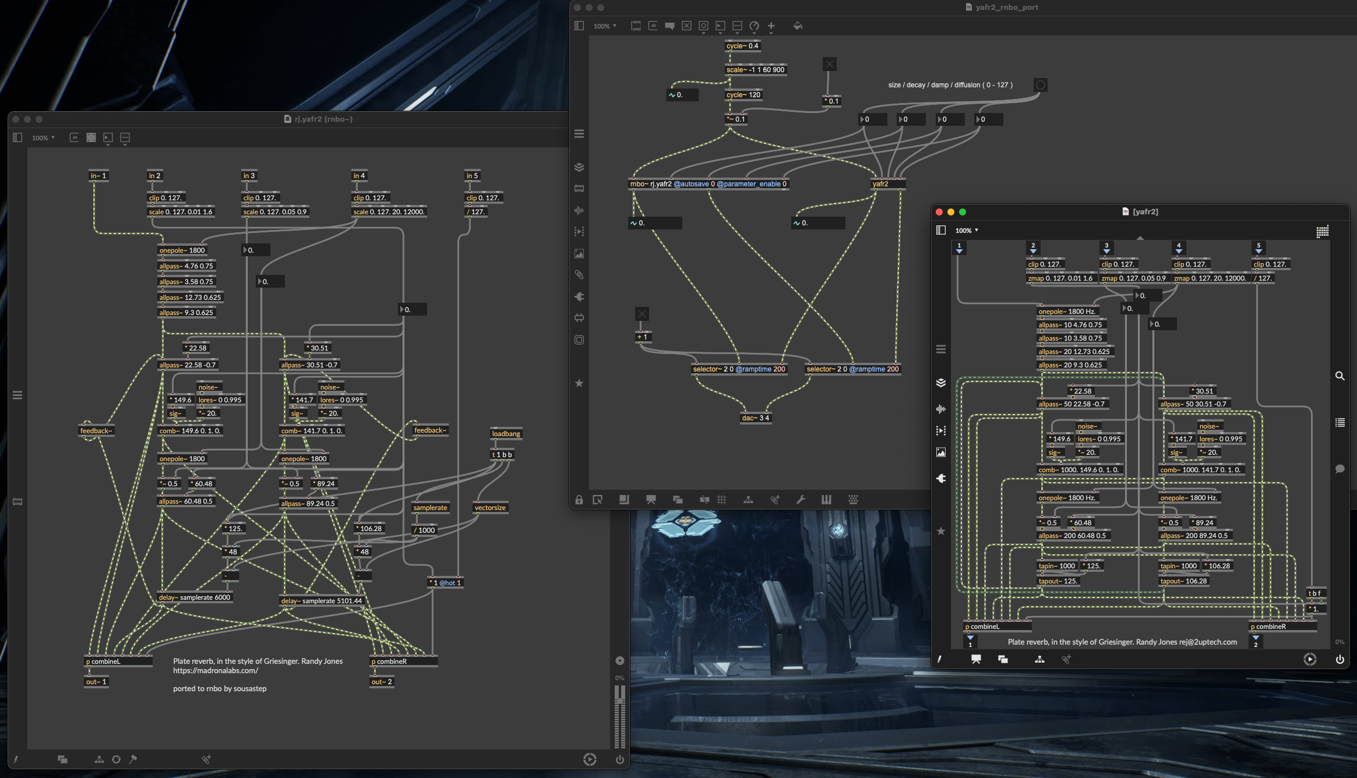Image resolution: width=1357 pixels, height=778 pixels.
Task: Turn on audio power button in [yafr2] window
Action: pyautogui.click(x=1340, y=659)
